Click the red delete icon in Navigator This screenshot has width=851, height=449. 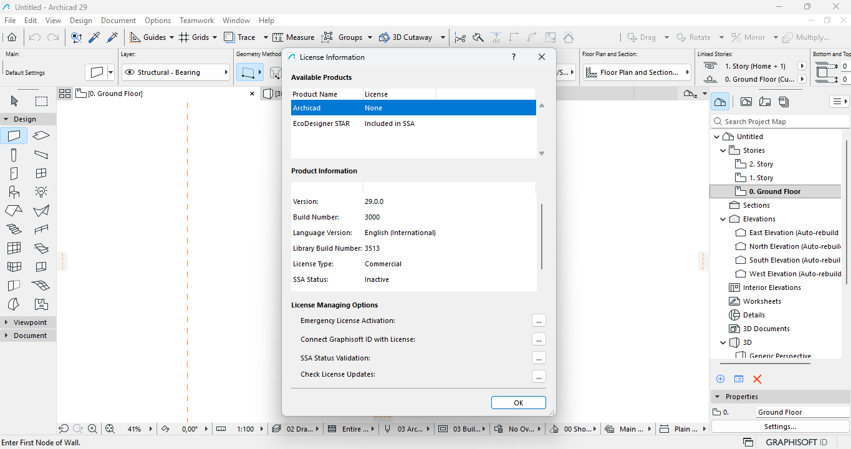coord(757,379)
